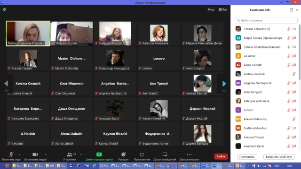Select Tetiana Lobunets video tile

tap(71, 33)
